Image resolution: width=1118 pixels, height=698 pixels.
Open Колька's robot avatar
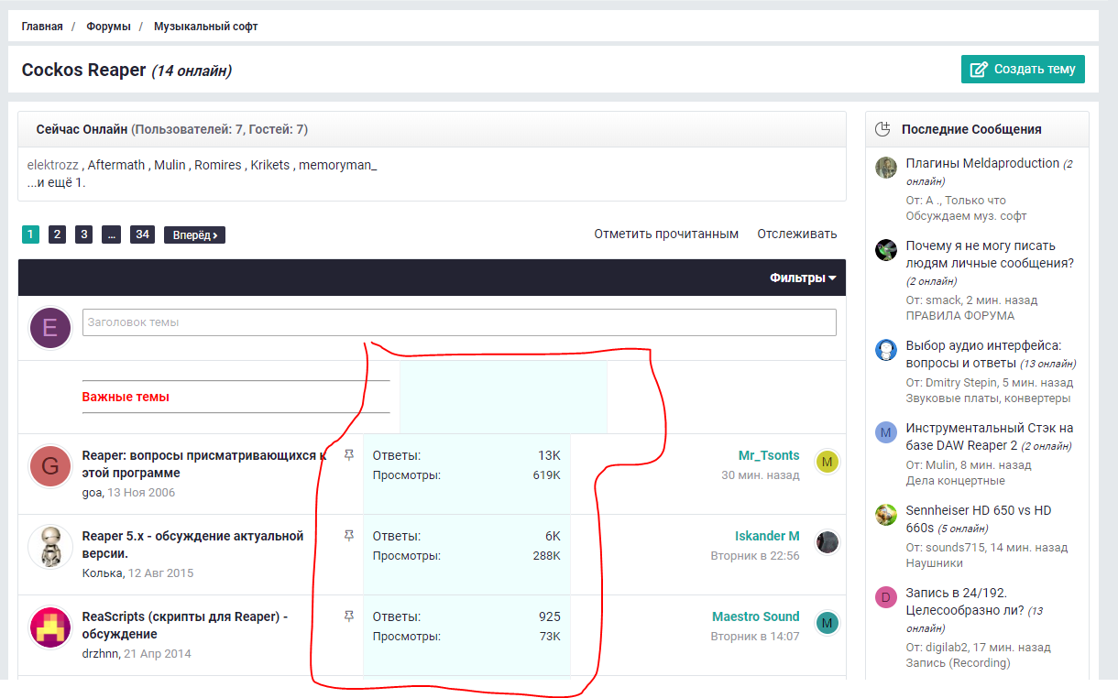pos(50,548)
